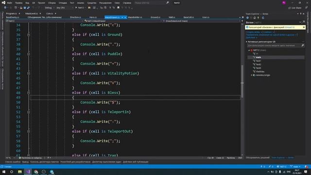Click the clock app icon in taskbar
This screenshot has height=175, width=311.
click(44, 172)
